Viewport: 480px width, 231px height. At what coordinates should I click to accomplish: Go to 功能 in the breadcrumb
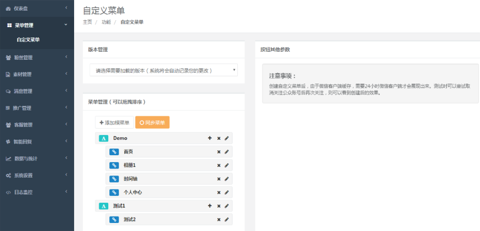[106, 22]
